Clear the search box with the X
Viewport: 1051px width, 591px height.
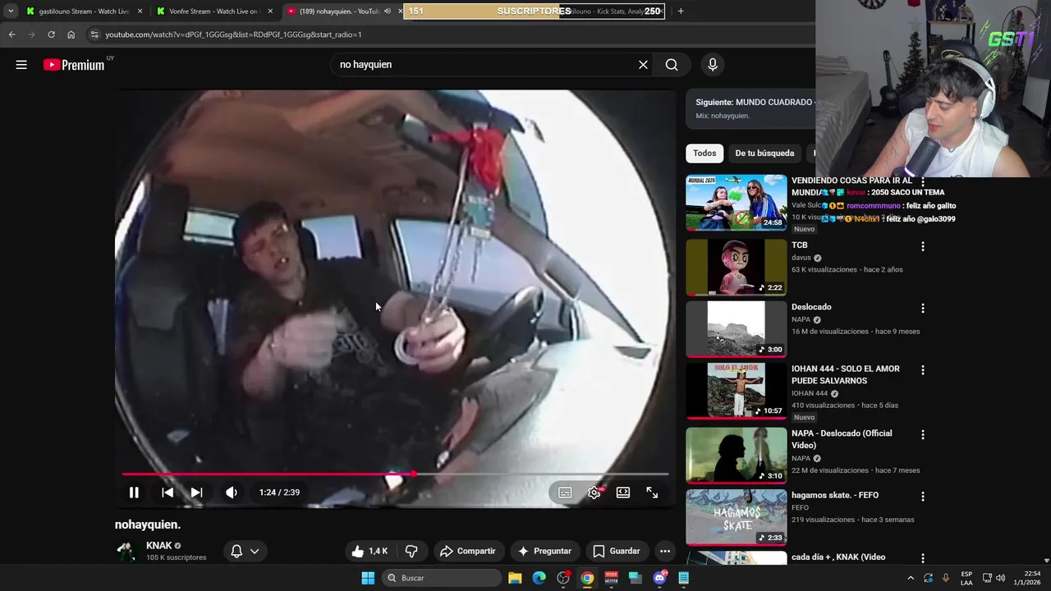643,65
